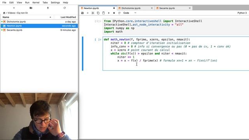Open the Settings menu

[x=55, y=3]
